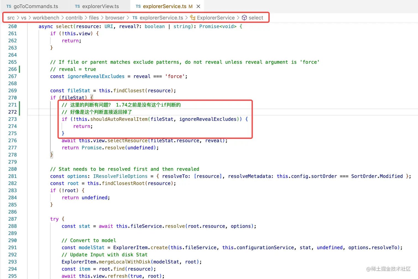The width and height of the screenshot is (418, 279).
Task: Click the TS icon on explorerService.ts tab
Action: pyautogui.click(x=138, y=6)
